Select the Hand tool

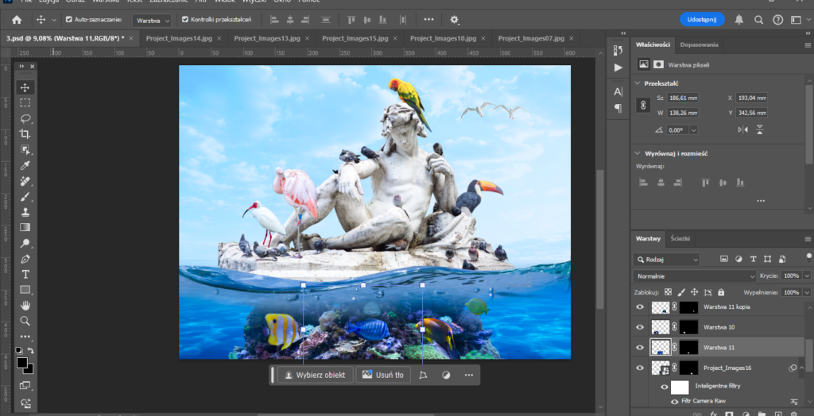coord(25,305)
